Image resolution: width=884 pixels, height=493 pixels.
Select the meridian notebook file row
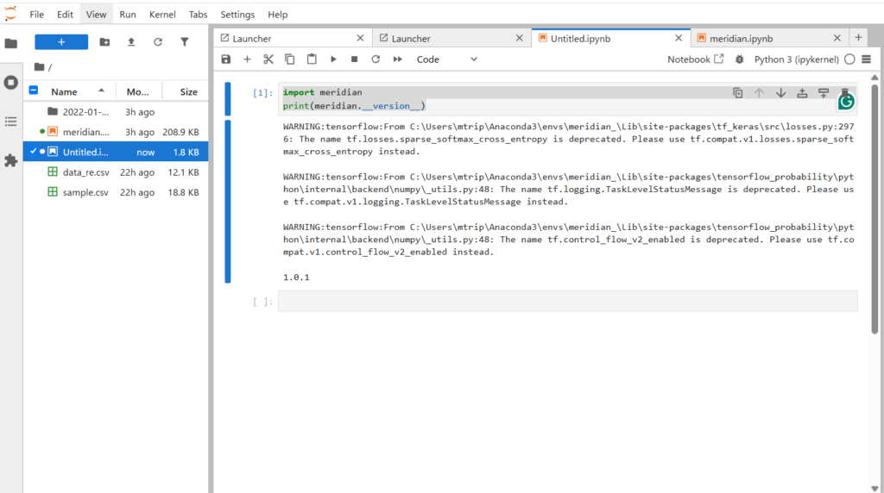[x=116, y=132]
